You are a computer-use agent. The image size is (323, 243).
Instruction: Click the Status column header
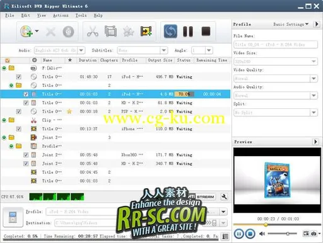pos(184,60)
